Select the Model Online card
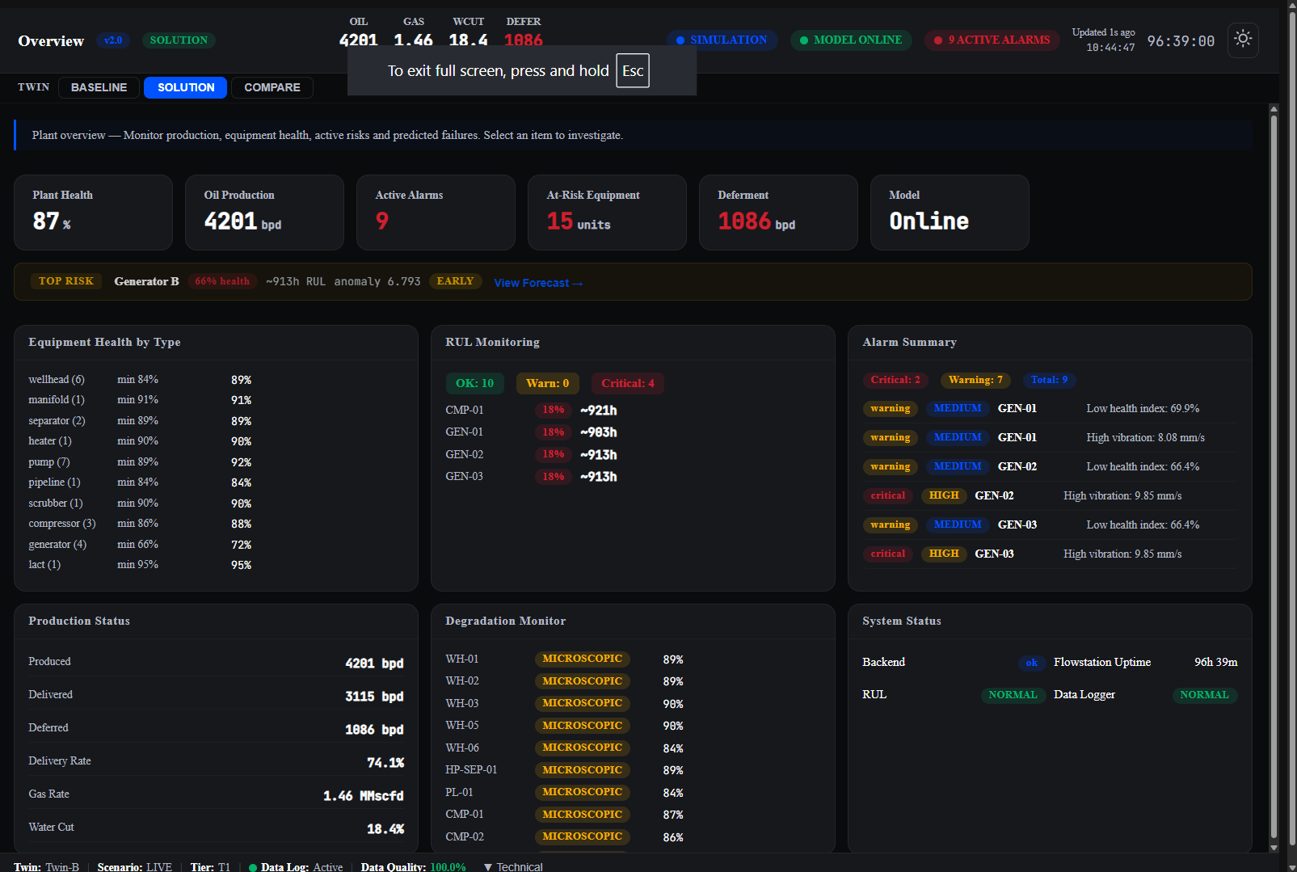The image size is (1297, 872). (950, 213)
